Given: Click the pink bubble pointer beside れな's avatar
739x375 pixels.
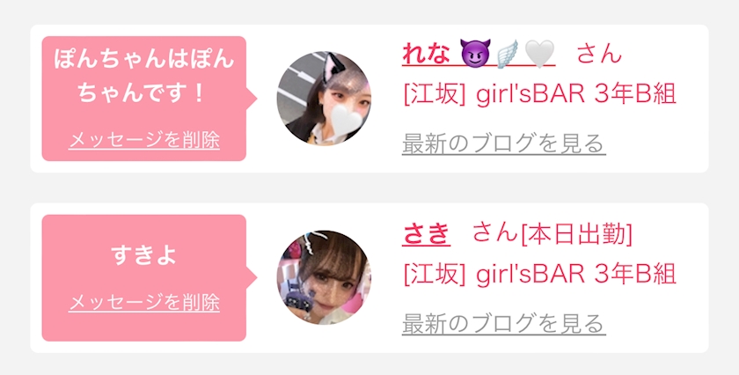Looking at the screenshot, I should point(252,99).
